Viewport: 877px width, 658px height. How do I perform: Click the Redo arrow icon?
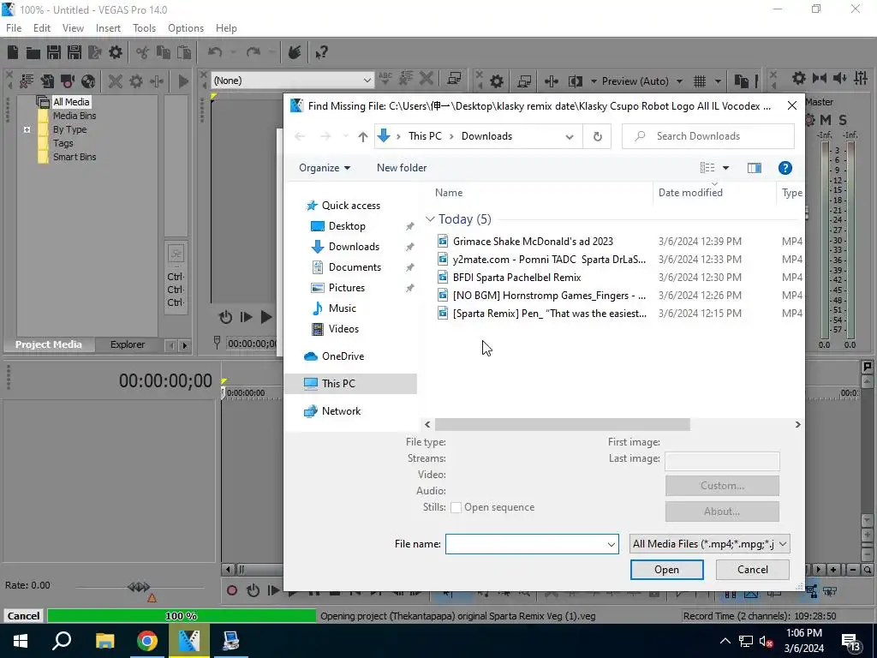[x=254, y=52]
